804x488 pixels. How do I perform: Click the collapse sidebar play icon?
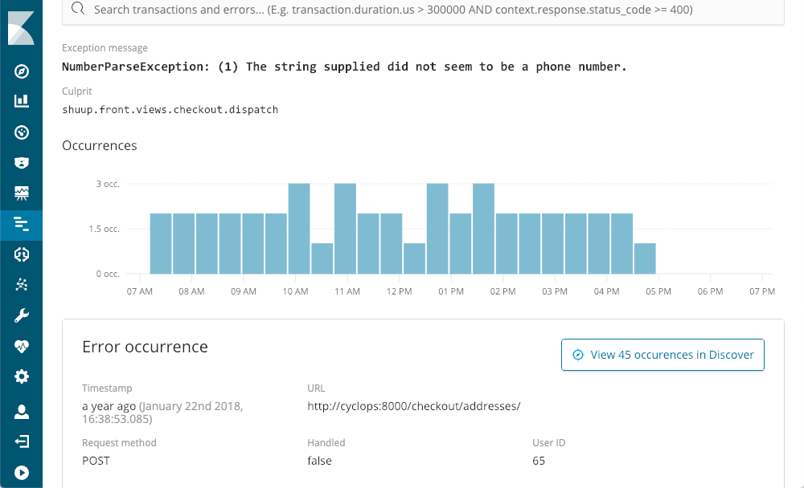tap(21, 472)
